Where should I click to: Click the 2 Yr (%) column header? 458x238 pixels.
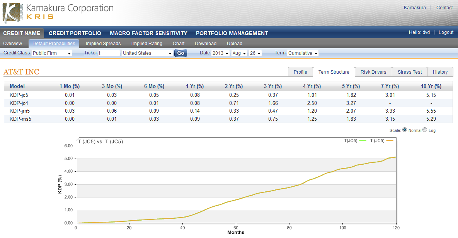pyautogui.click(x=234, y=86)
